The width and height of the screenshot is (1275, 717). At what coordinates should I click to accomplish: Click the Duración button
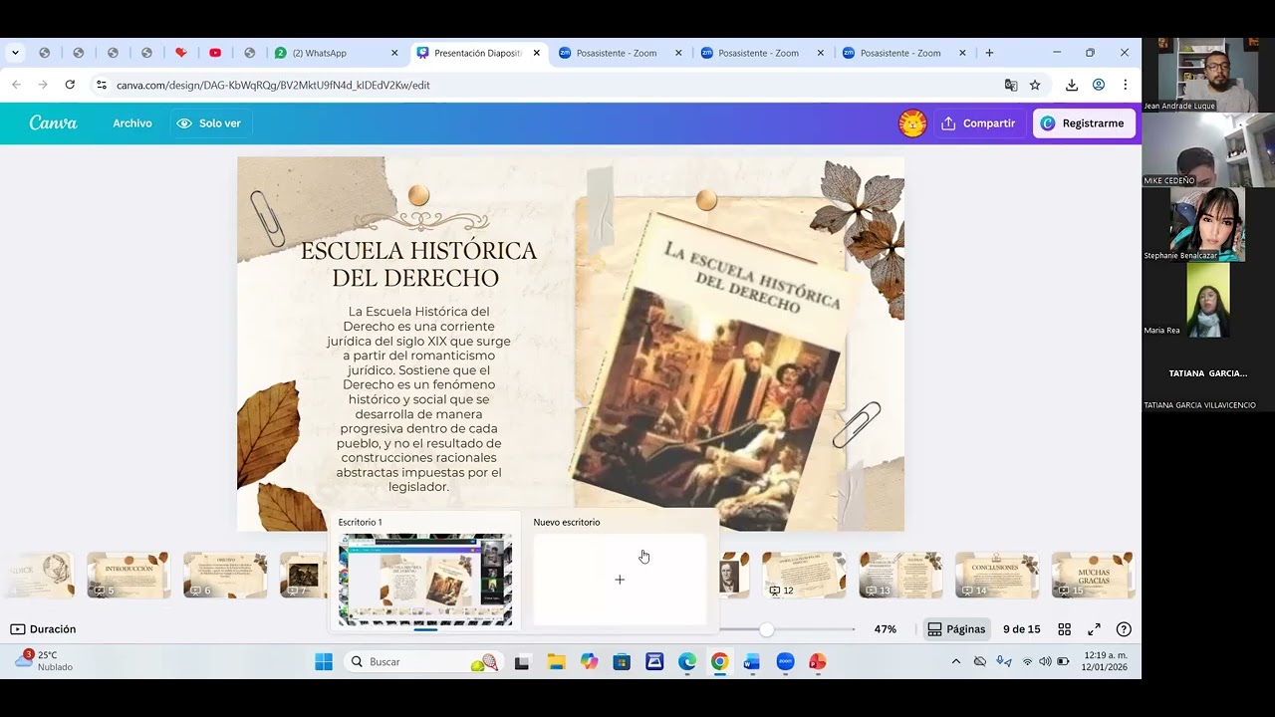[x=43, y=629]
